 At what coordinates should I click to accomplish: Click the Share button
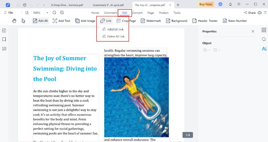pos(250,13)
